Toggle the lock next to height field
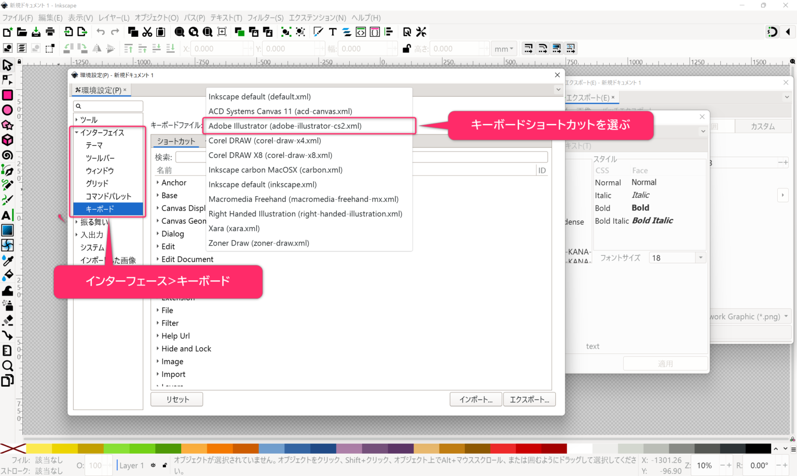Screen dimensions: 797x476 coord(408,48)
